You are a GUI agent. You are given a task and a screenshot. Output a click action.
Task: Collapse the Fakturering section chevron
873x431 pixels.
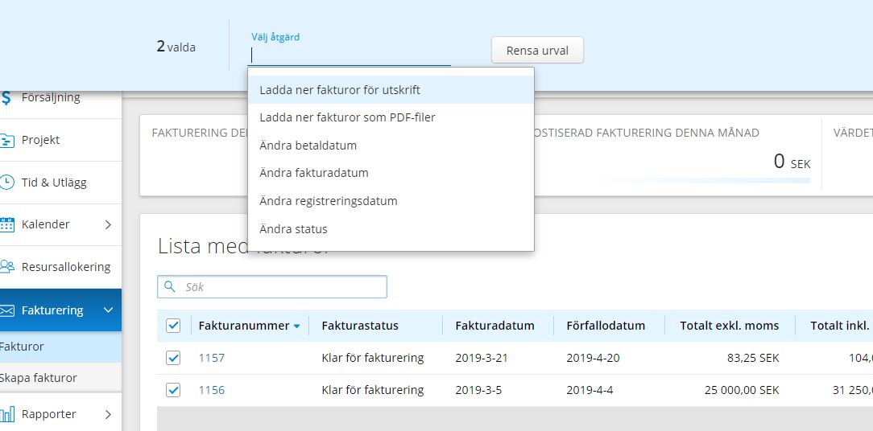[x=109, y=310]
